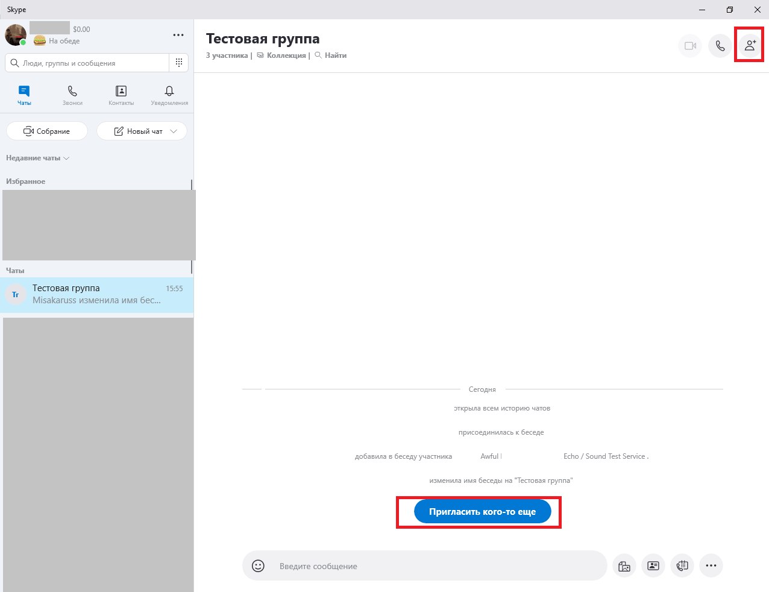769x592 pixels.
Task: Expand the Недавние чаты sort dropdown
Action: click(38, 158)
